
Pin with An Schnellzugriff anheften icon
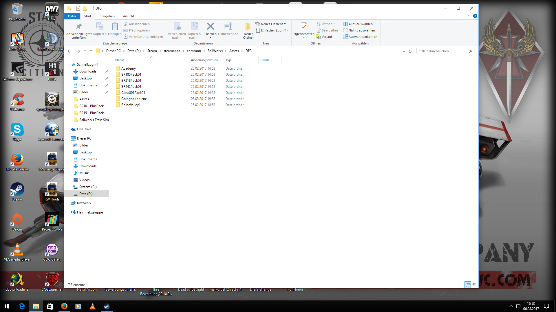[x=79, y=27]
